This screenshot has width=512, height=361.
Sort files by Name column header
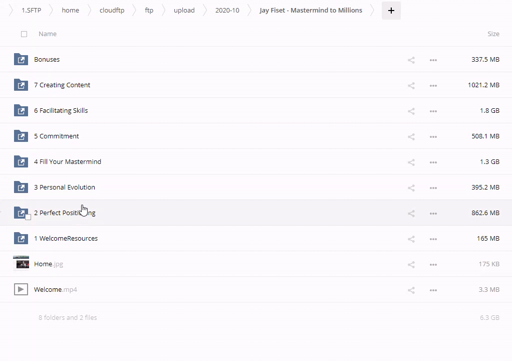[x=48, y=34]
